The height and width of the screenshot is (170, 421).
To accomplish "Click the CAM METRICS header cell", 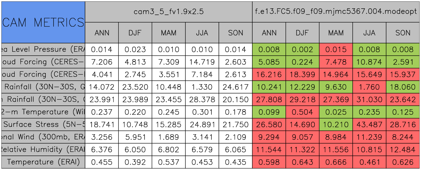I will [x=43, y=22].
